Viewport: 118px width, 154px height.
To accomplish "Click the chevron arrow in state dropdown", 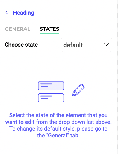I will tap(106, 45).
